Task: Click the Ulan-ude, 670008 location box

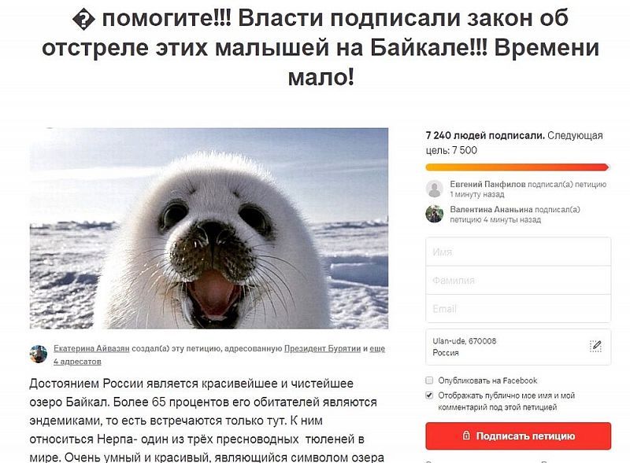Action: (x=518, y=347)
